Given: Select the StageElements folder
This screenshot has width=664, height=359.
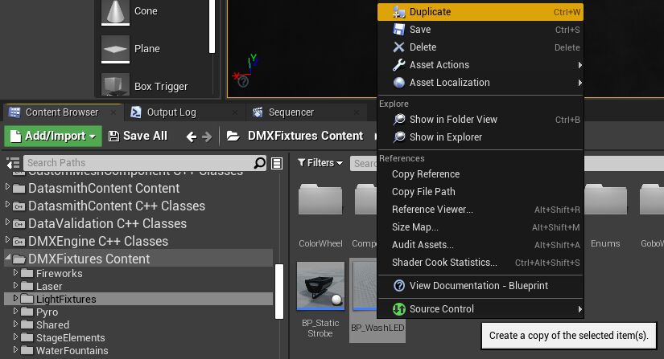Looking at the screenshot, I should coord(70,338).
